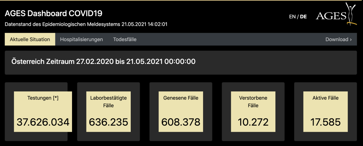This screenshot has width=363, height=146.
Task: Select the Laborbestätigte Fälle card
Action: click(x=109, y=111)
